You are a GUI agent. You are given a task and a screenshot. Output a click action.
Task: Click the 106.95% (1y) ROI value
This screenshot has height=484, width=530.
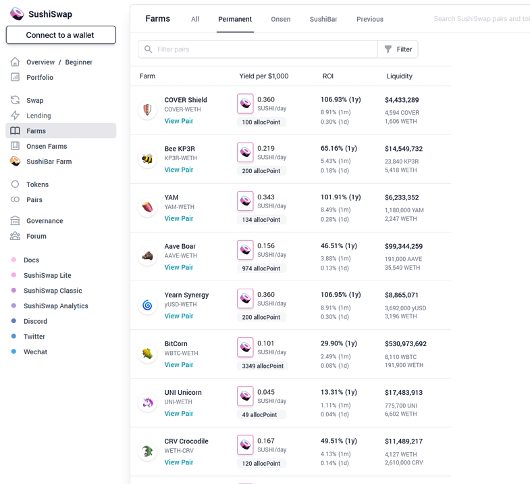341,295
